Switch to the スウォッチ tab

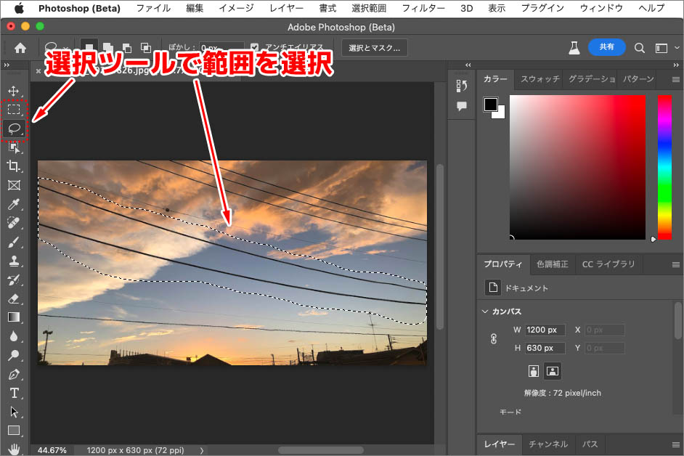tap(540, 79)
